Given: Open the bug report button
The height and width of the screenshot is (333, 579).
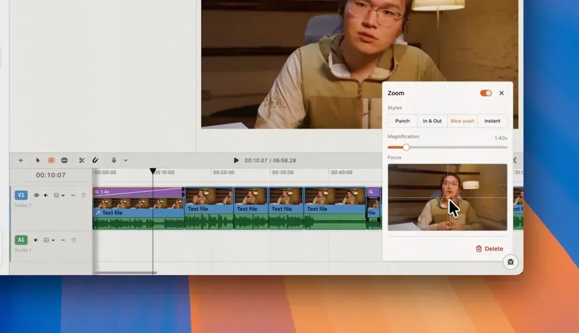Looking at the screenshot, I should point(510,262).
